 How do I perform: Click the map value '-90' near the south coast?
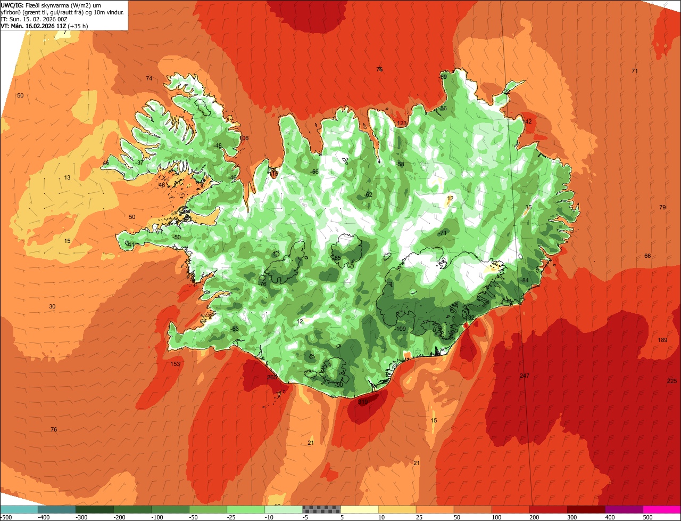[338, 385]
